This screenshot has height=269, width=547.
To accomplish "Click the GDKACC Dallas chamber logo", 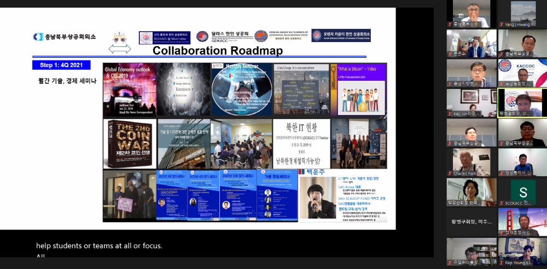I will pos(222,37).
